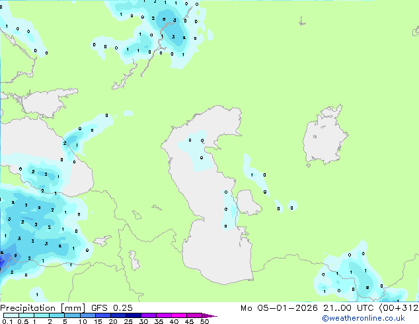Click legend scale label '10'

(83, 321)
